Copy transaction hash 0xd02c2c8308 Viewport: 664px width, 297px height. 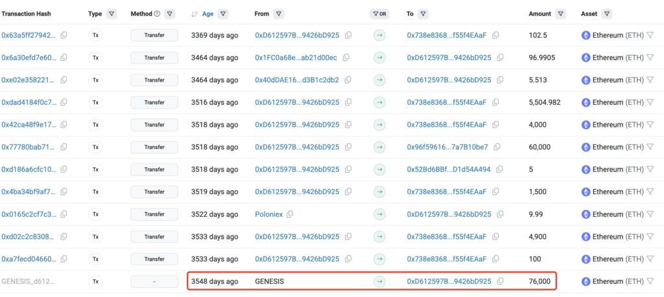tap(64, 237)
